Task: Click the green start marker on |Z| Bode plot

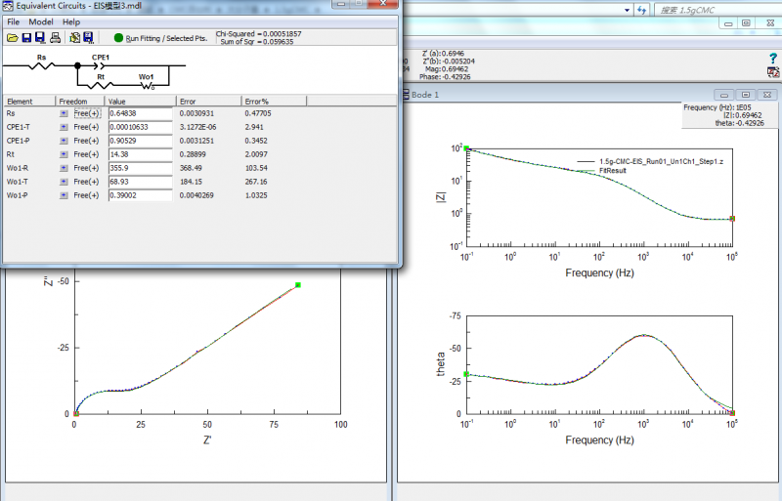Action: [466, 148]
